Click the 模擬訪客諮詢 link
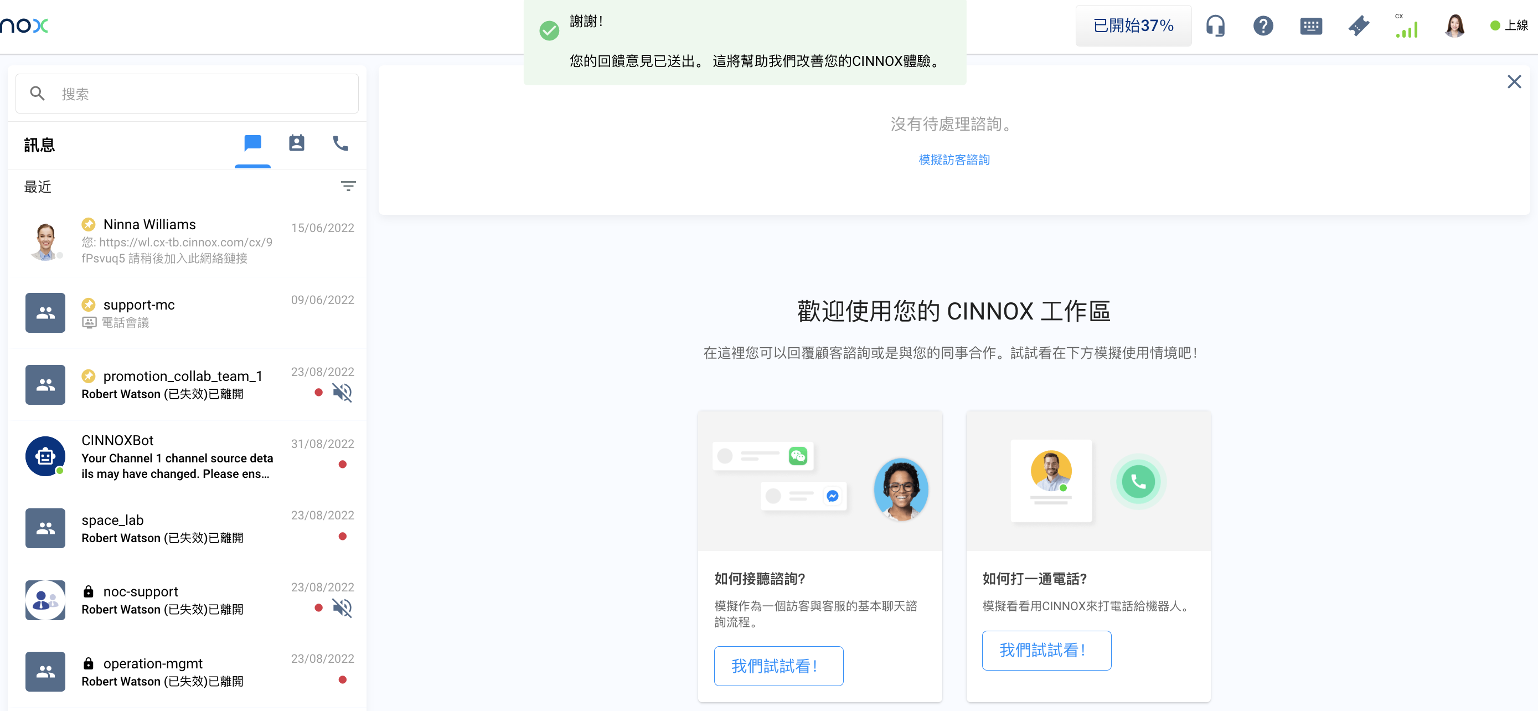Image resolution: width=1538 pixels, height=711 pixels. pyautogui.click(x=953, y=160)
